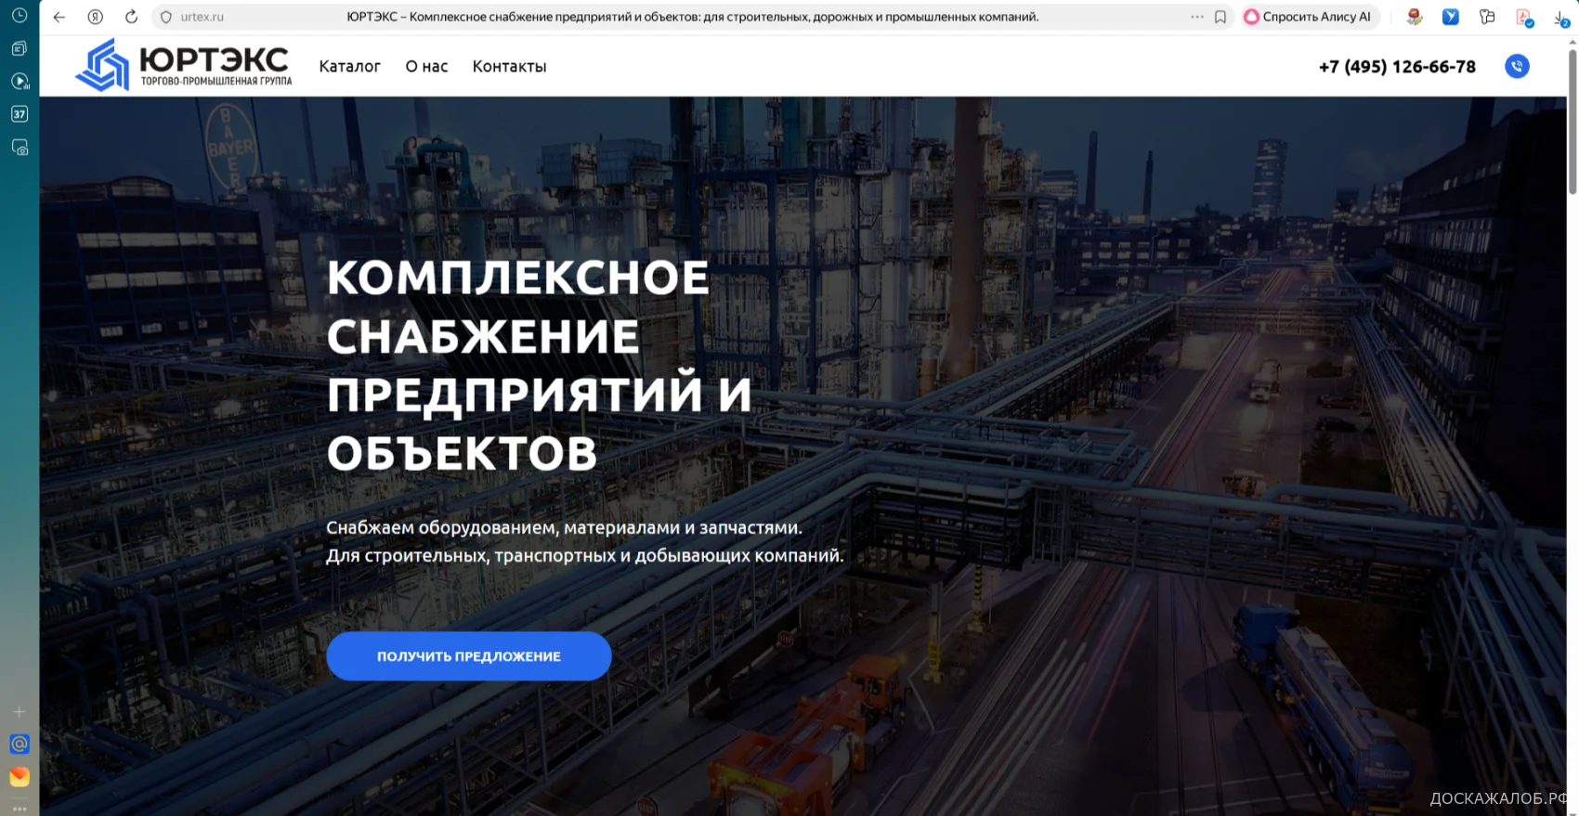Open the Yandex Mail envelope icon

19,777
